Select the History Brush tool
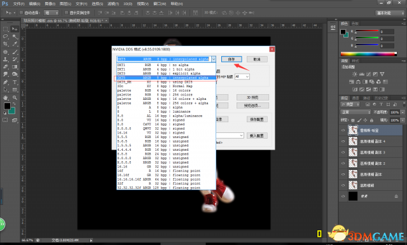407x245 pixels. pyautogui.click(x=15, y=59)
